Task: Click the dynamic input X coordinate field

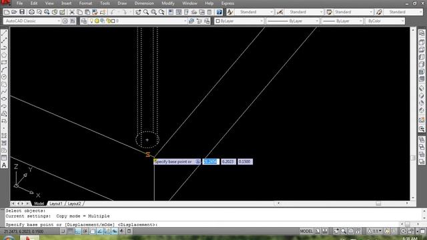Action: [x=211, y=161]
